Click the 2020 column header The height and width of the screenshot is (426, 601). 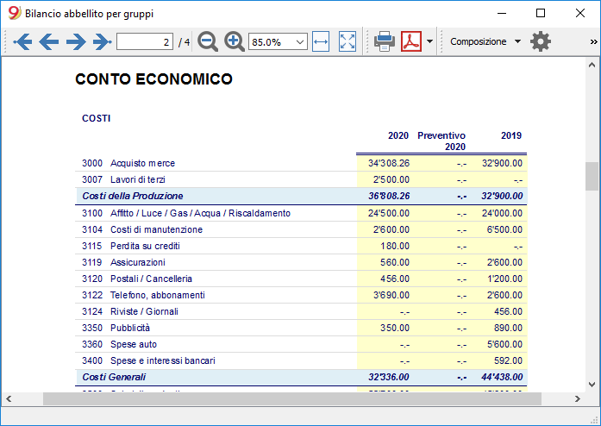coord(398,135)
